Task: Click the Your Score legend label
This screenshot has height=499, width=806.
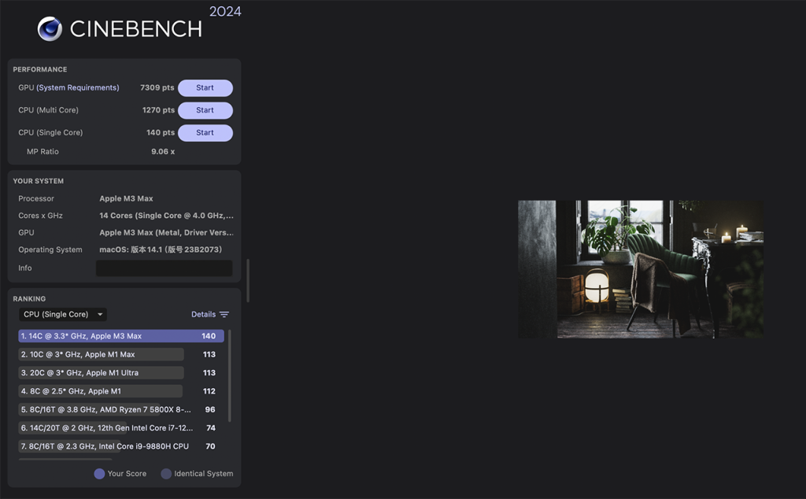Action: tap(127, 474)
